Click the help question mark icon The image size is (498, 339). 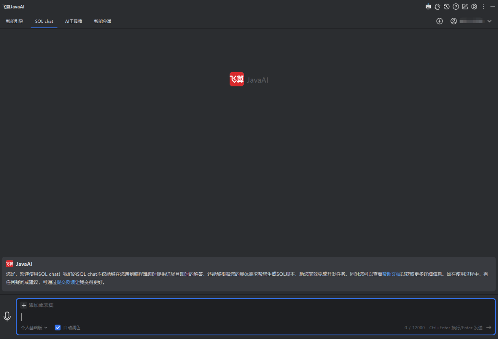tap(456, 7)
